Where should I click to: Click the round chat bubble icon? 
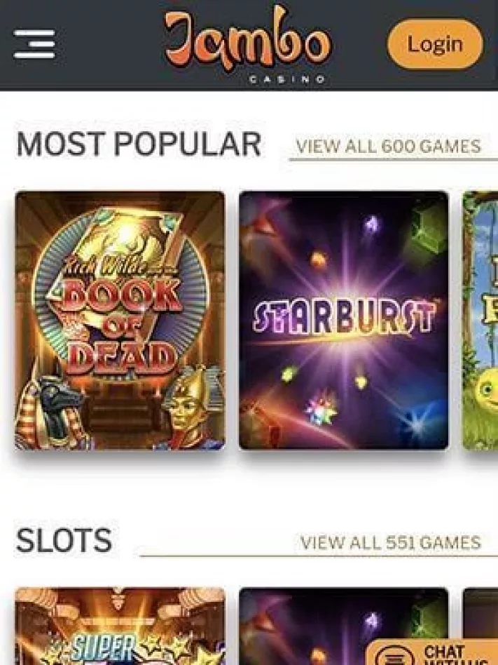click(x=394, y=658)
